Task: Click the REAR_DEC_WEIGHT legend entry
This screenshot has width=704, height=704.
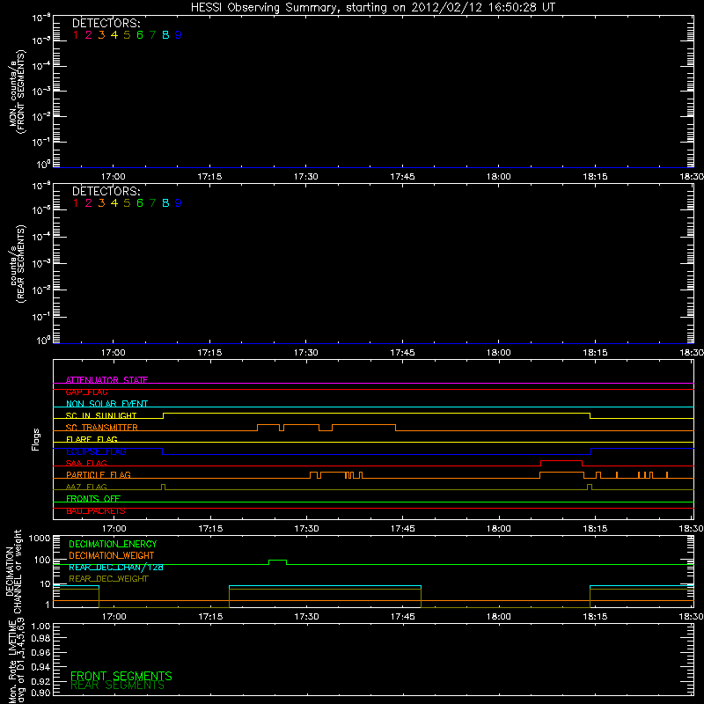Action: [x=108, y=579]
